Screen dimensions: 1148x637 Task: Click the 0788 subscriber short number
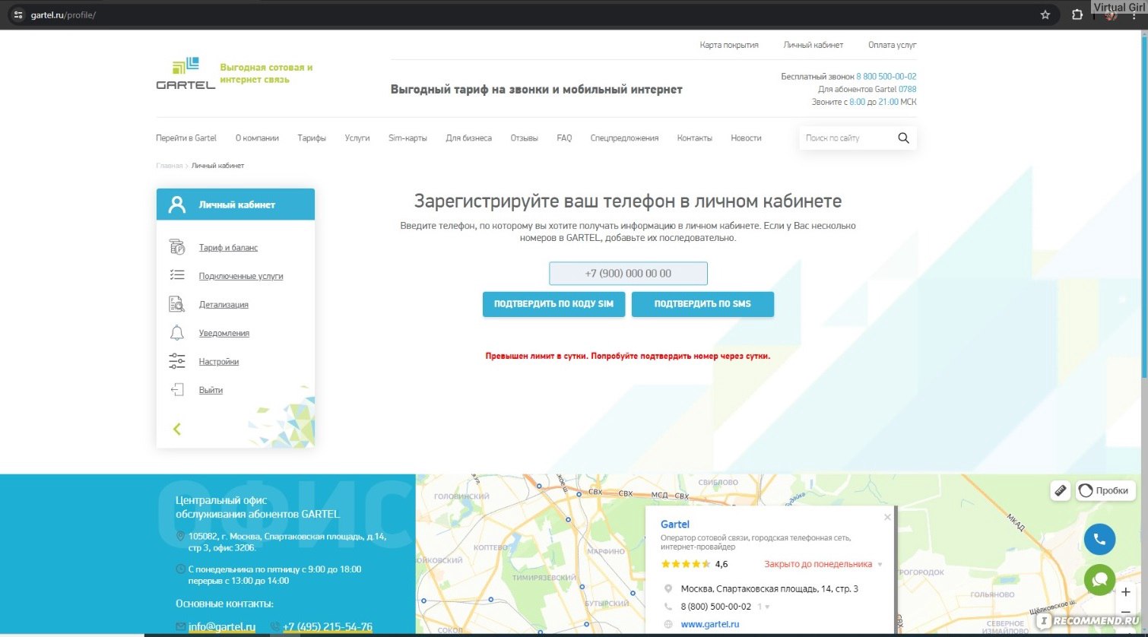(908, 89)
